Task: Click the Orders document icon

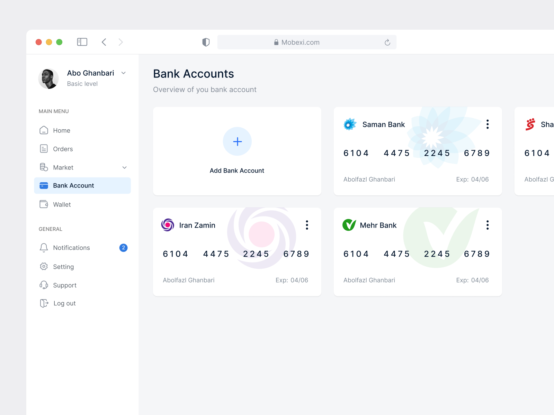Action: pos(44,149)
